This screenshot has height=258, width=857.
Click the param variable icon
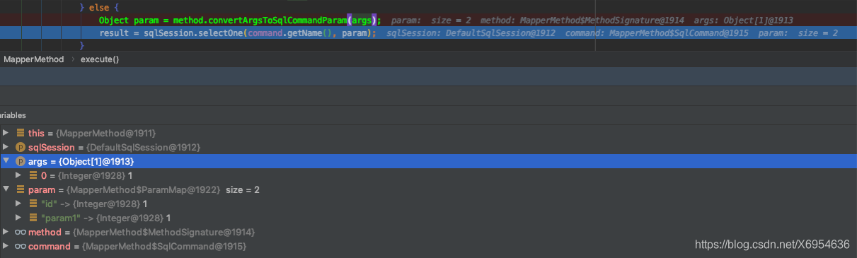tap(21, 189)
